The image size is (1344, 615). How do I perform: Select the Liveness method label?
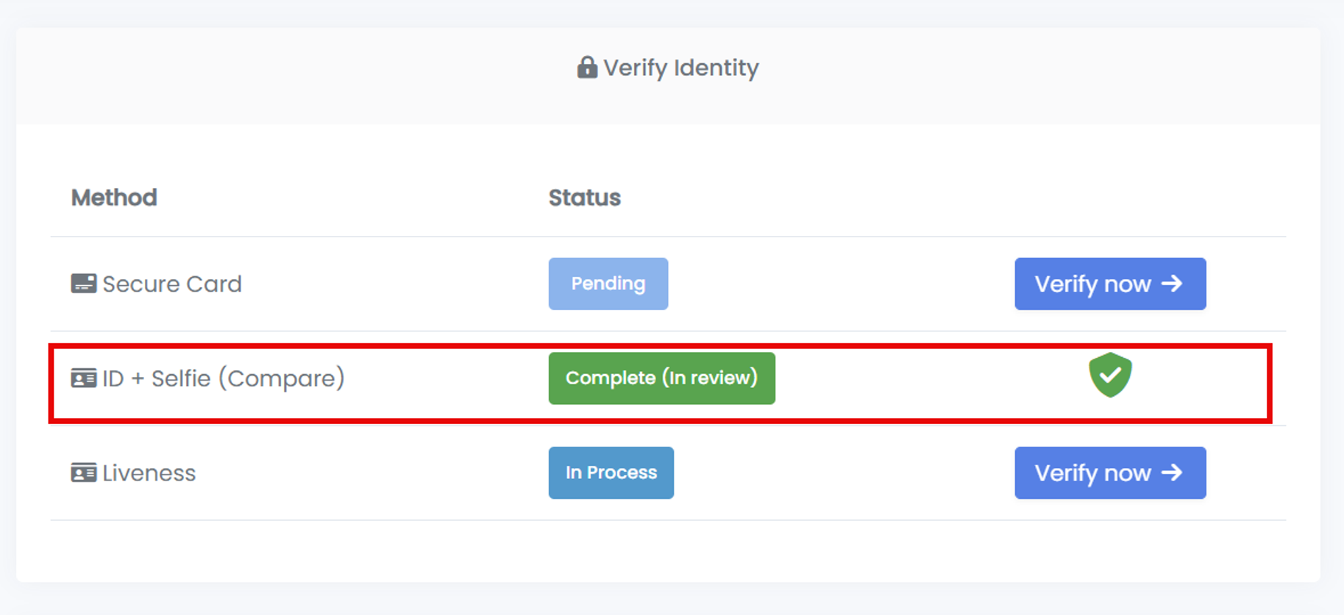pyautogui.click(x=149, y=473)
